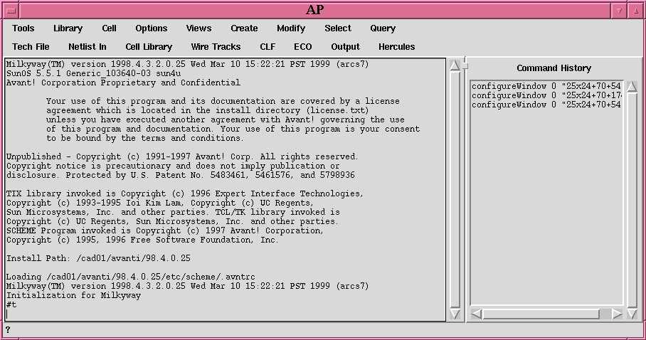
Task: Select the configureWindow entry ending +70+17
Action: 546,95
